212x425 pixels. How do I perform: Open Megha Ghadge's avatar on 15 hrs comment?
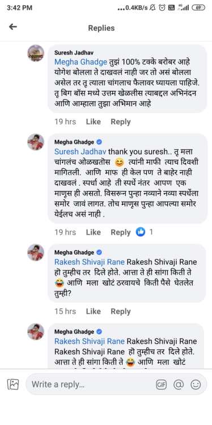(36, 252)
